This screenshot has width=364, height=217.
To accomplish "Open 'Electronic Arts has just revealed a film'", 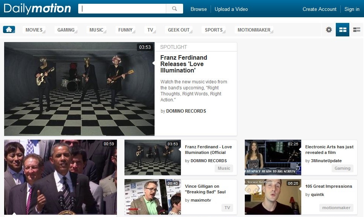I will point(329,149).
